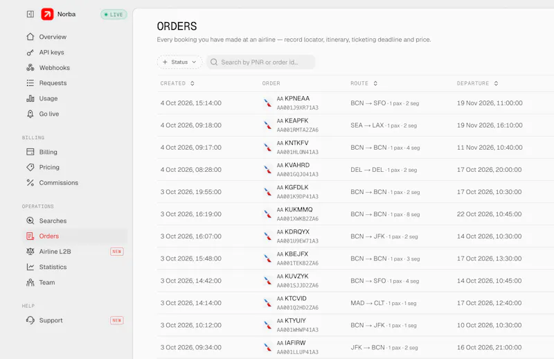Click the airline logo for order IAFIRW
The image size is (554, 359).
[267, 347]
